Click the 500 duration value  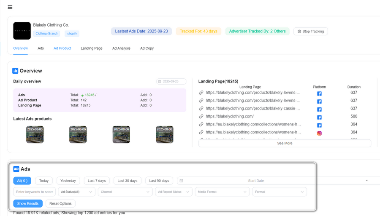pyautogui.click(x=354, y=117)
